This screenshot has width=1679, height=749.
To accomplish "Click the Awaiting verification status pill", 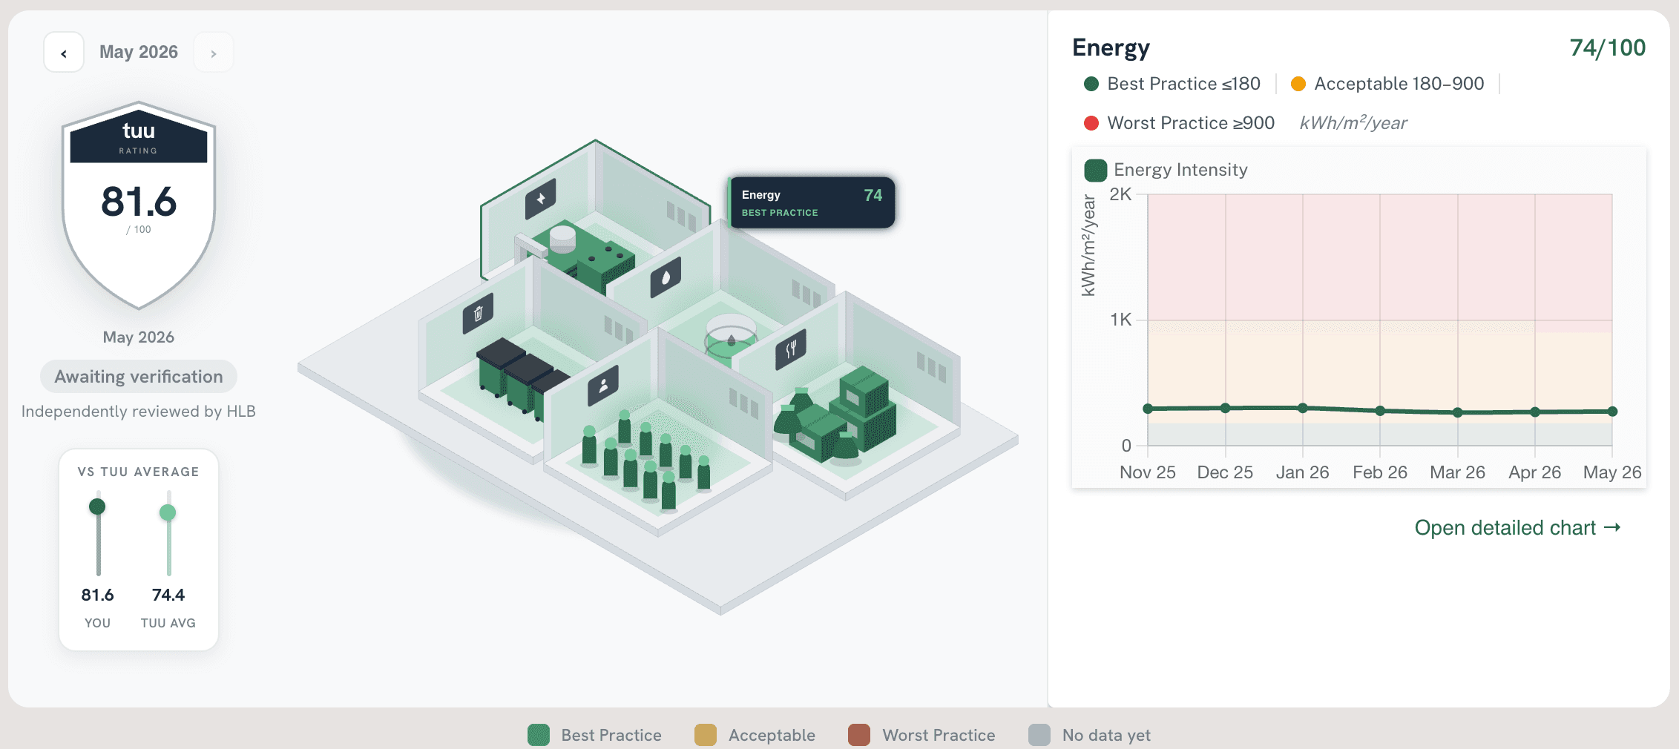I will pos(139,377).
